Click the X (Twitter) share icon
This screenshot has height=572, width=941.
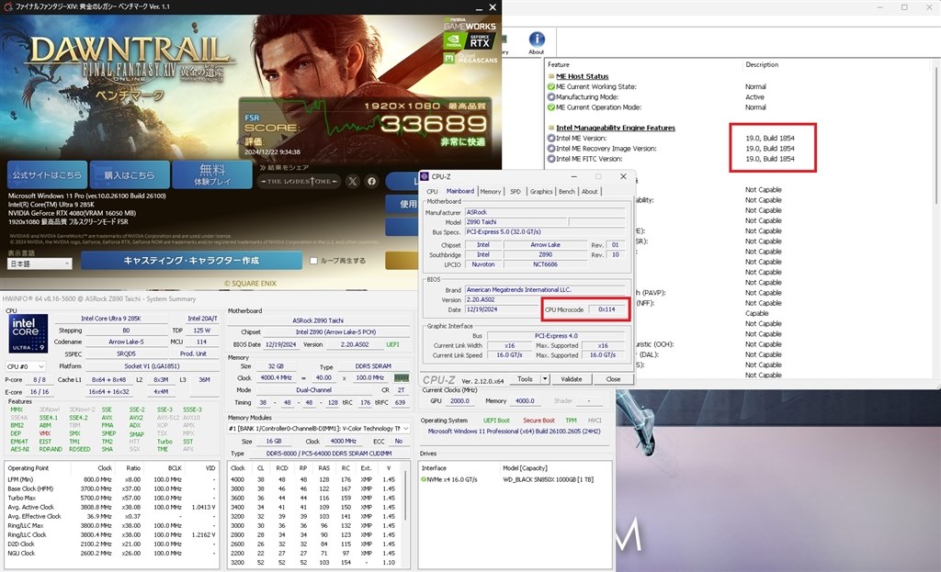tap(352, 180)
